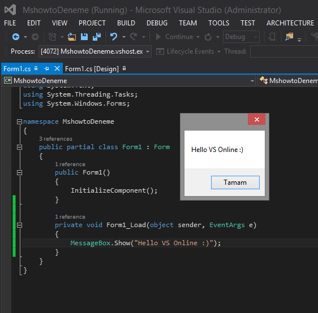Open the TEAM menu

click(188, 23)
